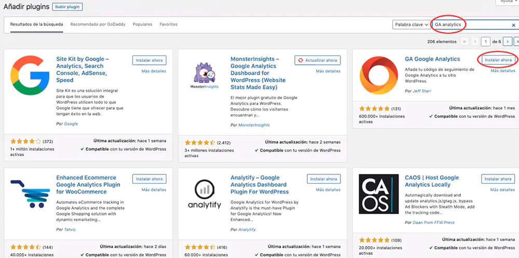Viewport: 519px width, 258px height.
Task: Click the Subir plugin button
Action: (x=67, y=7)
